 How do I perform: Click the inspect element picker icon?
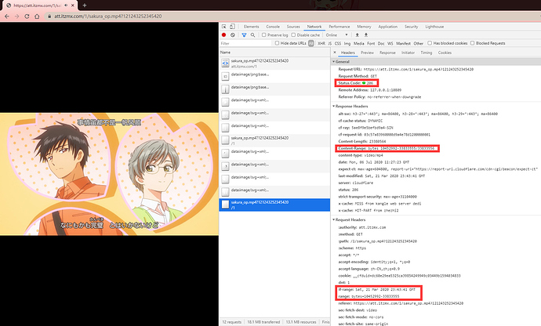224,27
